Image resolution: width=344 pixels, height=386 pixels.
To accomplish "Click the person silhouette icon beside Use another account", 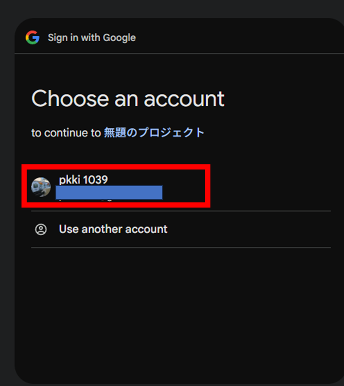I will point(40,229).
